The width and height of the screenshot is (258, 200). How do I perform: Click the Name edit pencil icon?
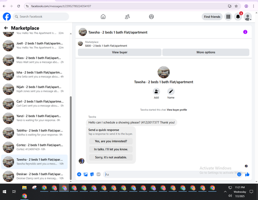(171, 91)
